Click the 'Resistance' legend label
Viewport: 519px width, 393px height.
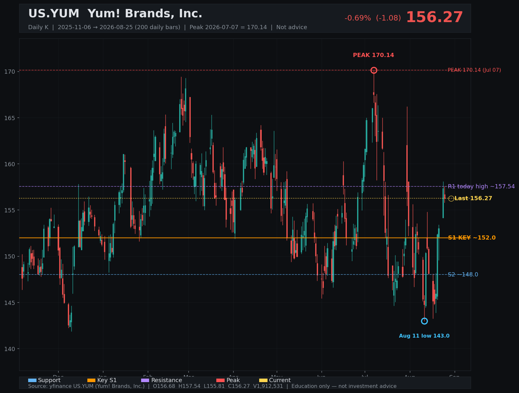(166, 380)
